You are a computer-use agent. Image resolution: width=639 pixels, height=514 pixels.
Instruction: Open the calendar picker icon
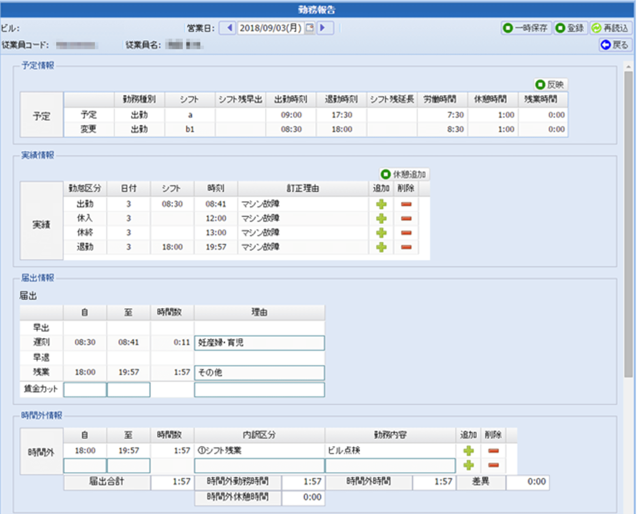click(x=309, y=28)
